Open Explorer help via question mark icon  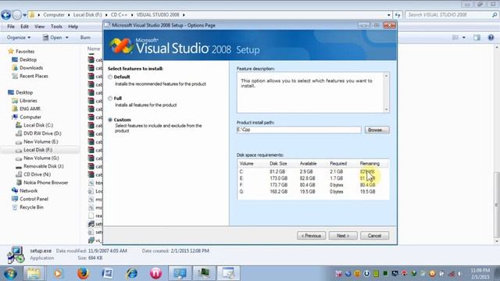click(491, 37)
